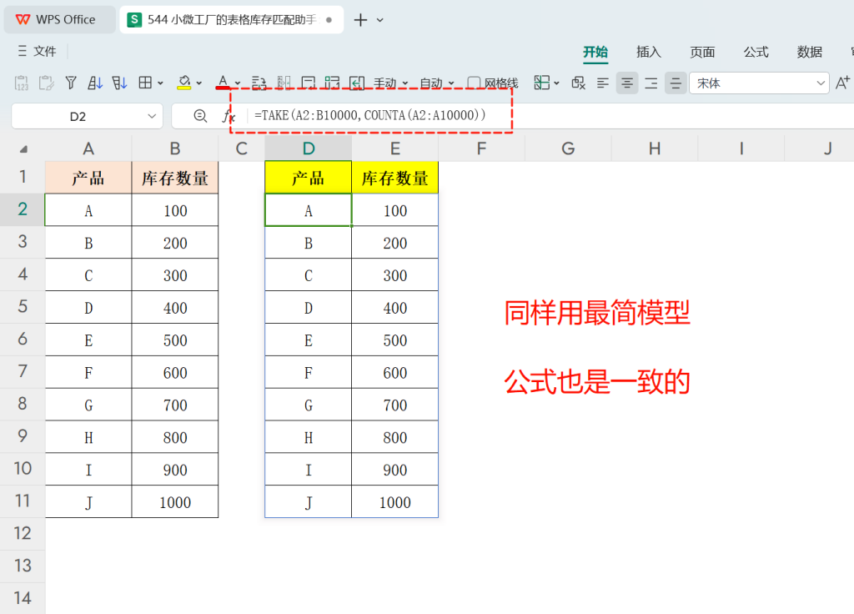Switch to the 开始 ribbon tab
The width and height of the screenshot is (854, 614).
595,52
